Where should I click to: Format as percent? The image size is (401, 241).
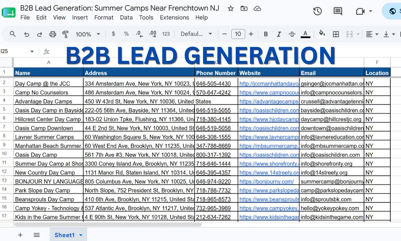pos(126,34)
